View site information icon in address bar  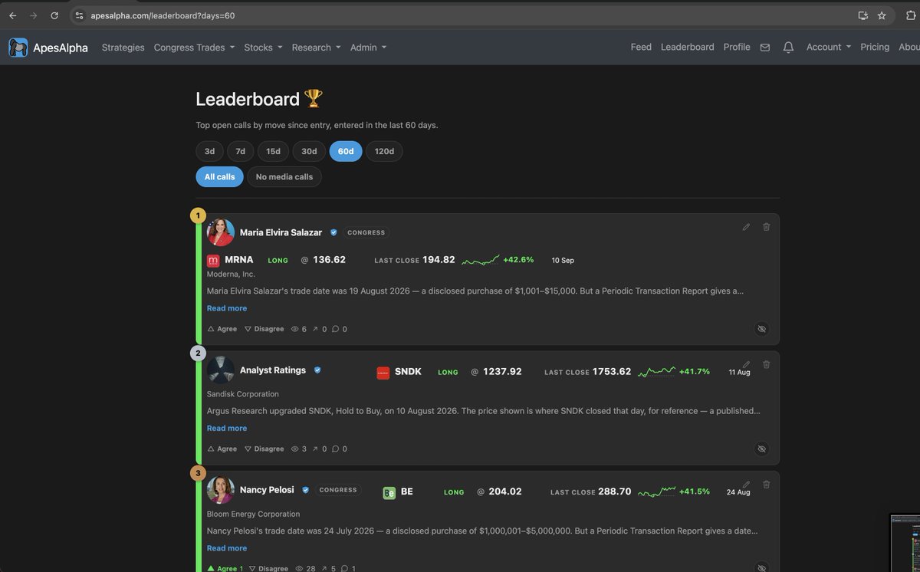79,15
